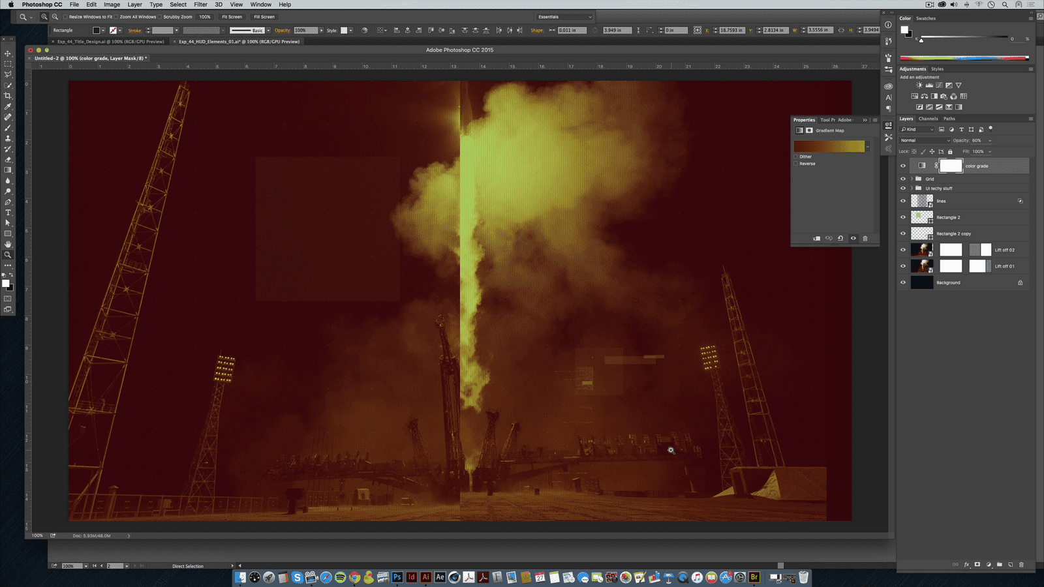Click the Fit Screen button
The width and height of the screenshot is (1044, 587).
click(x=232, y=17)
